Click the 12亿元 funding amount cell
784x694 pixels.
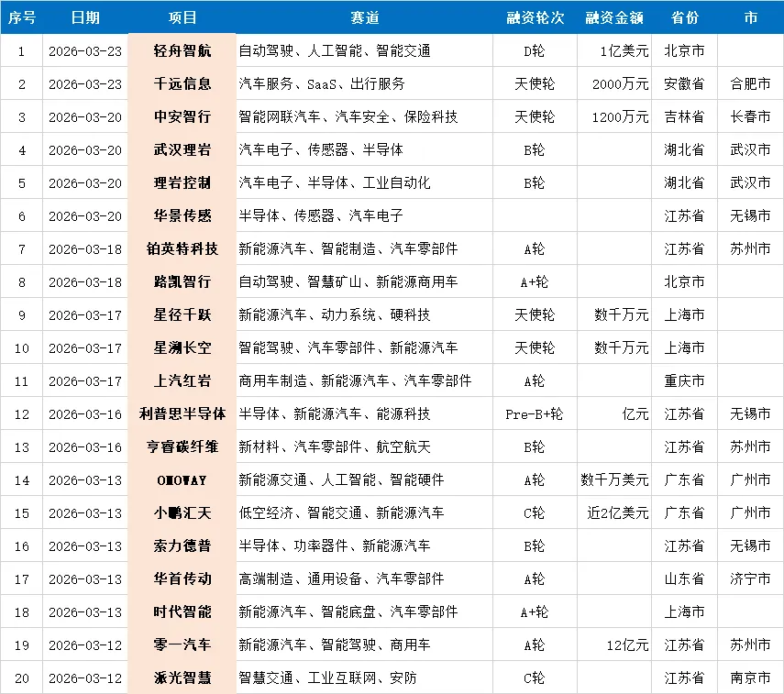[x=614, y=644]
